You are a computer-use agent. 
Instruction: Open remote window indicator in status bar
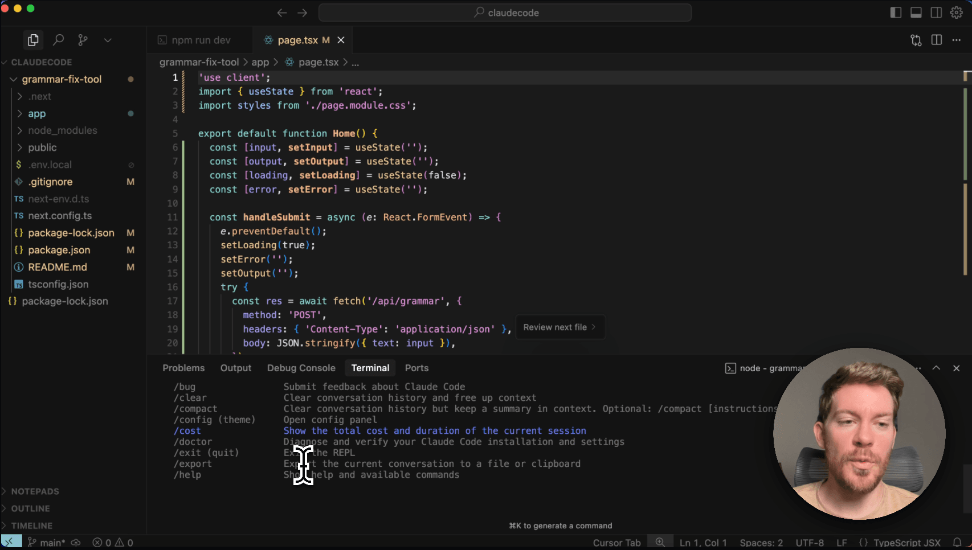tap(11, 543)
